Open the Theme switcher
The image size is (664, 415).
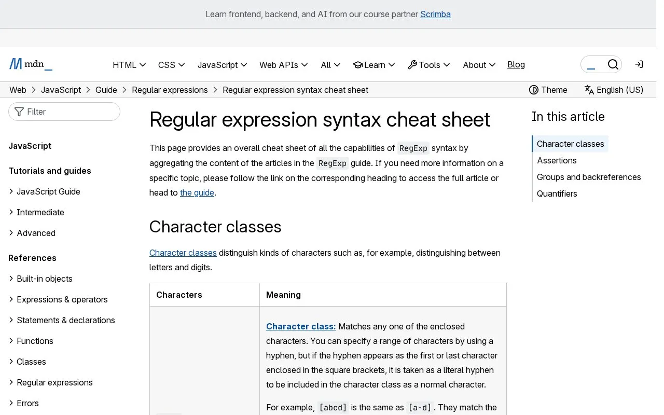(x=548, y=90)
